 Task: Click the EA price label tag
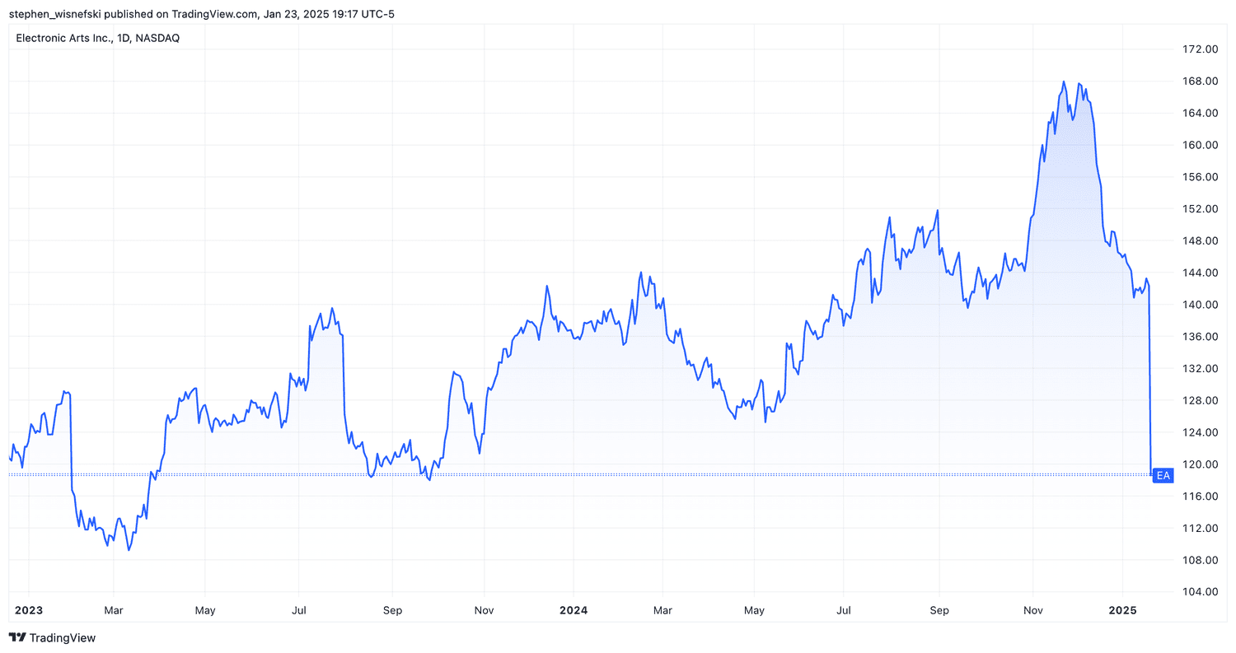click(x=1163, y=476)
